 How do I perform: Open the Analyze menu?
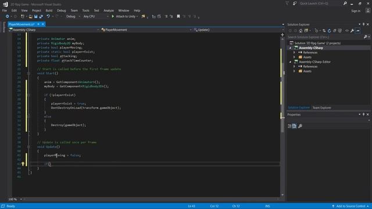[x=109, y=10]
